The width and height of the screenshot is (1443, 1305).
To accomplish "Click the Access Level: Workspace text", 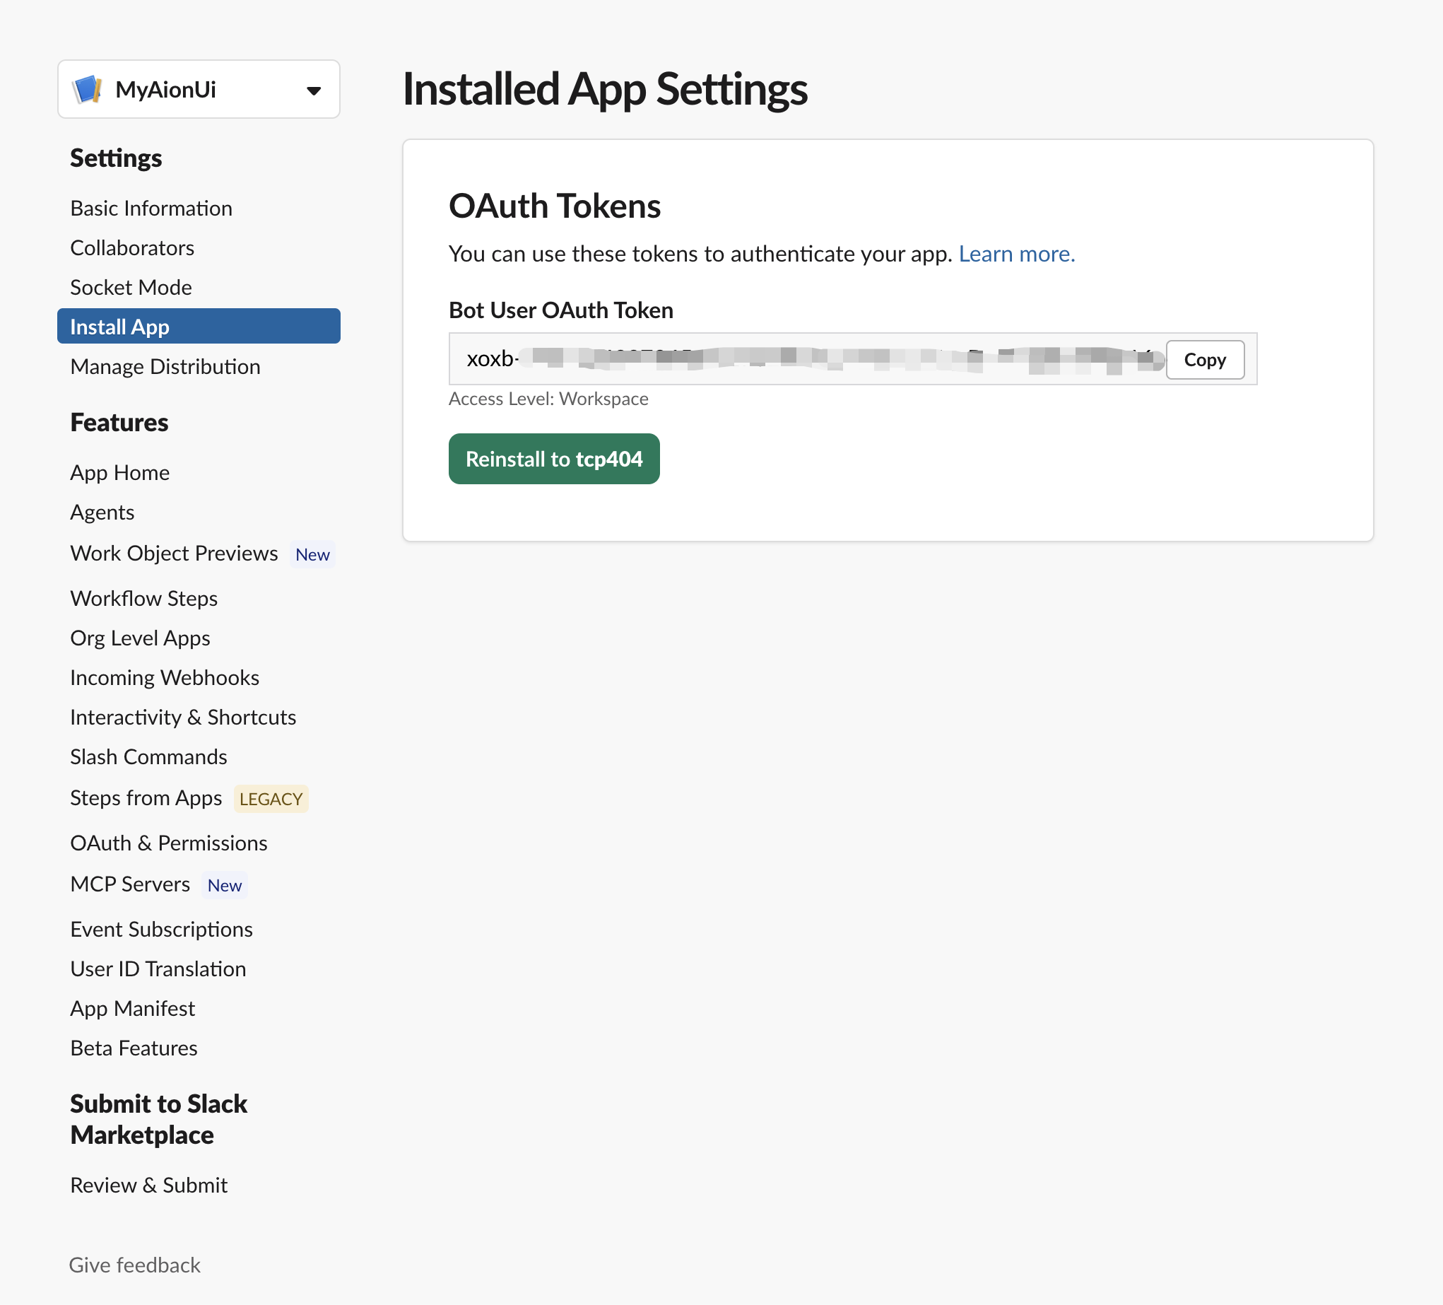I will 548,399.
